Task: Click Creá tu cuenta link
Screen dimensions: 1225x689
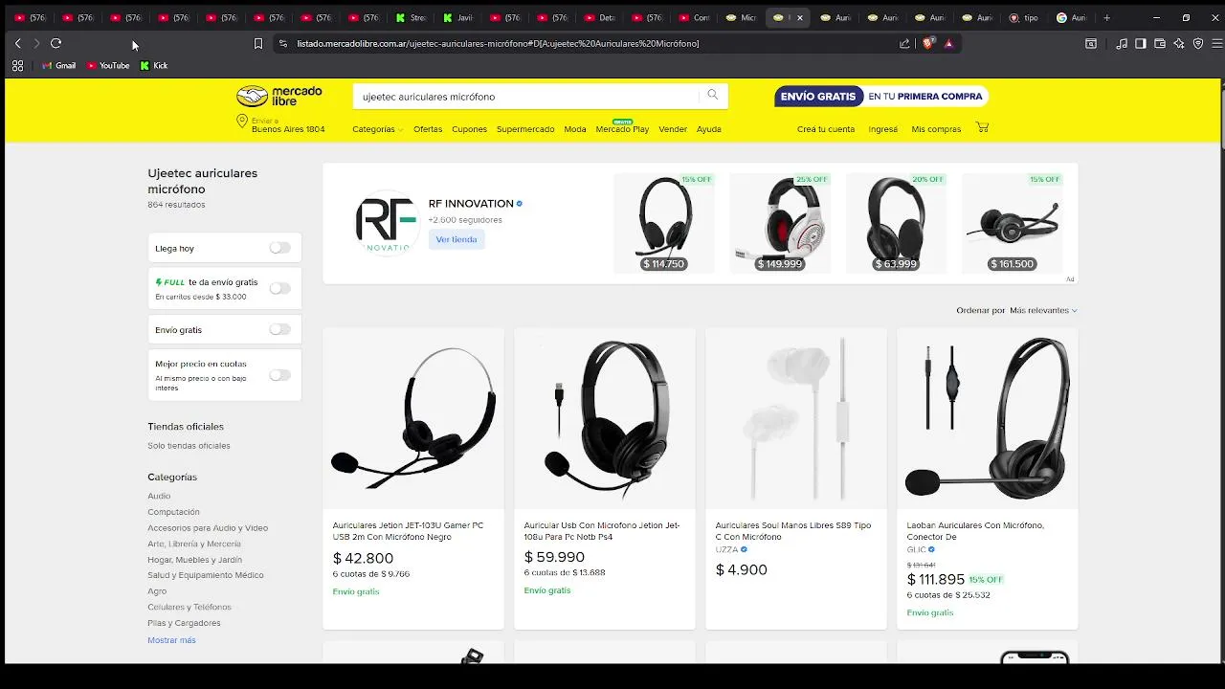Action: click(826, 129)
